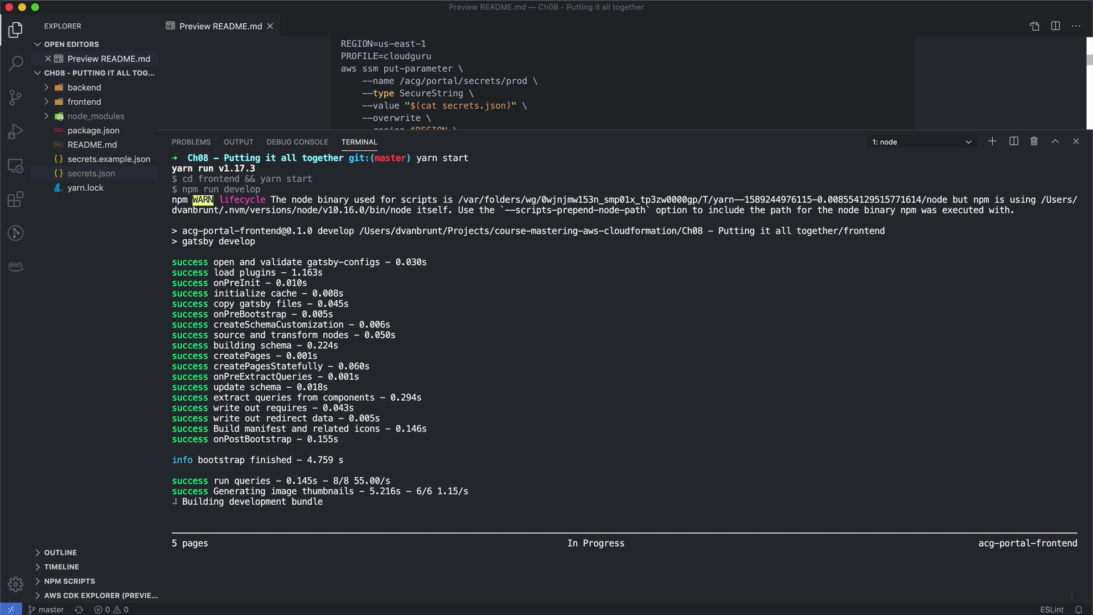
Task: Open the AWS toolkit panel
Action: 15,265
